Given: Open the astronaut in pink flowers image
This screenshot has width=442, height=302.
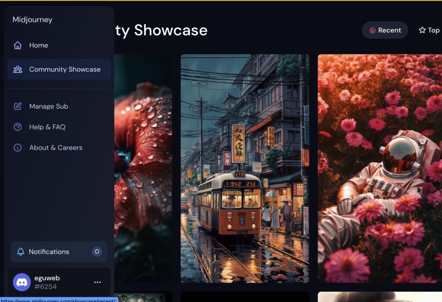Looking at the screenshot, I should pyautogui.click(x=380, y=168).
